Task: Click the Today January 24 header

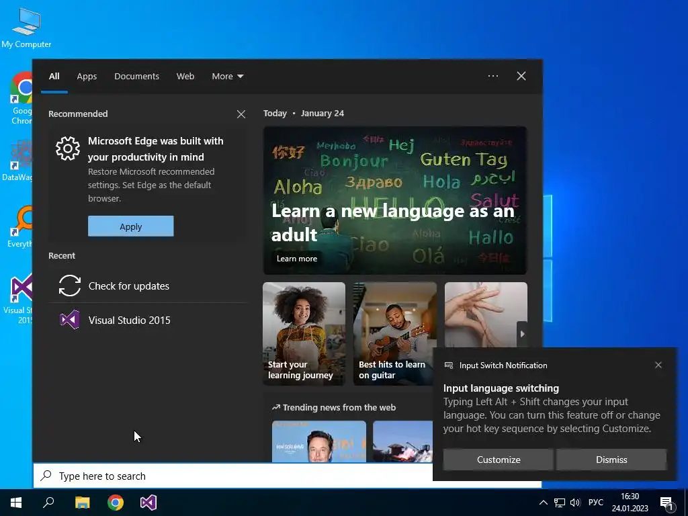Action: pos(304,113)
